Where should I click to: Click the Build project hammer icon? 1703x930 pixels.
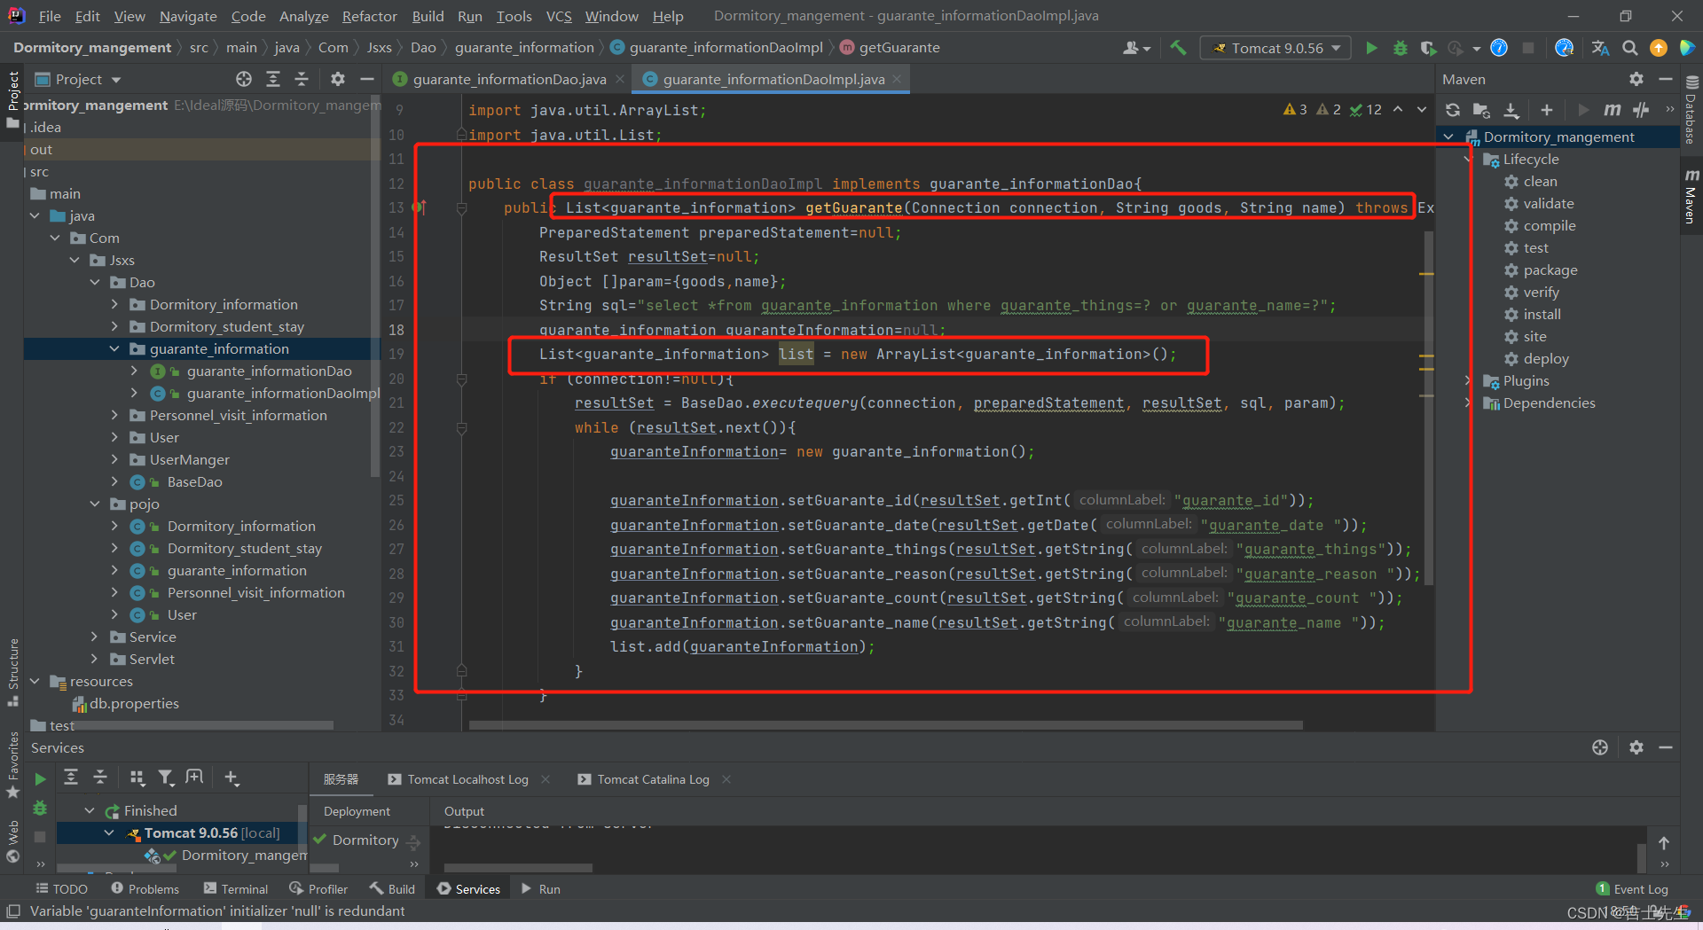(1178, 48)
